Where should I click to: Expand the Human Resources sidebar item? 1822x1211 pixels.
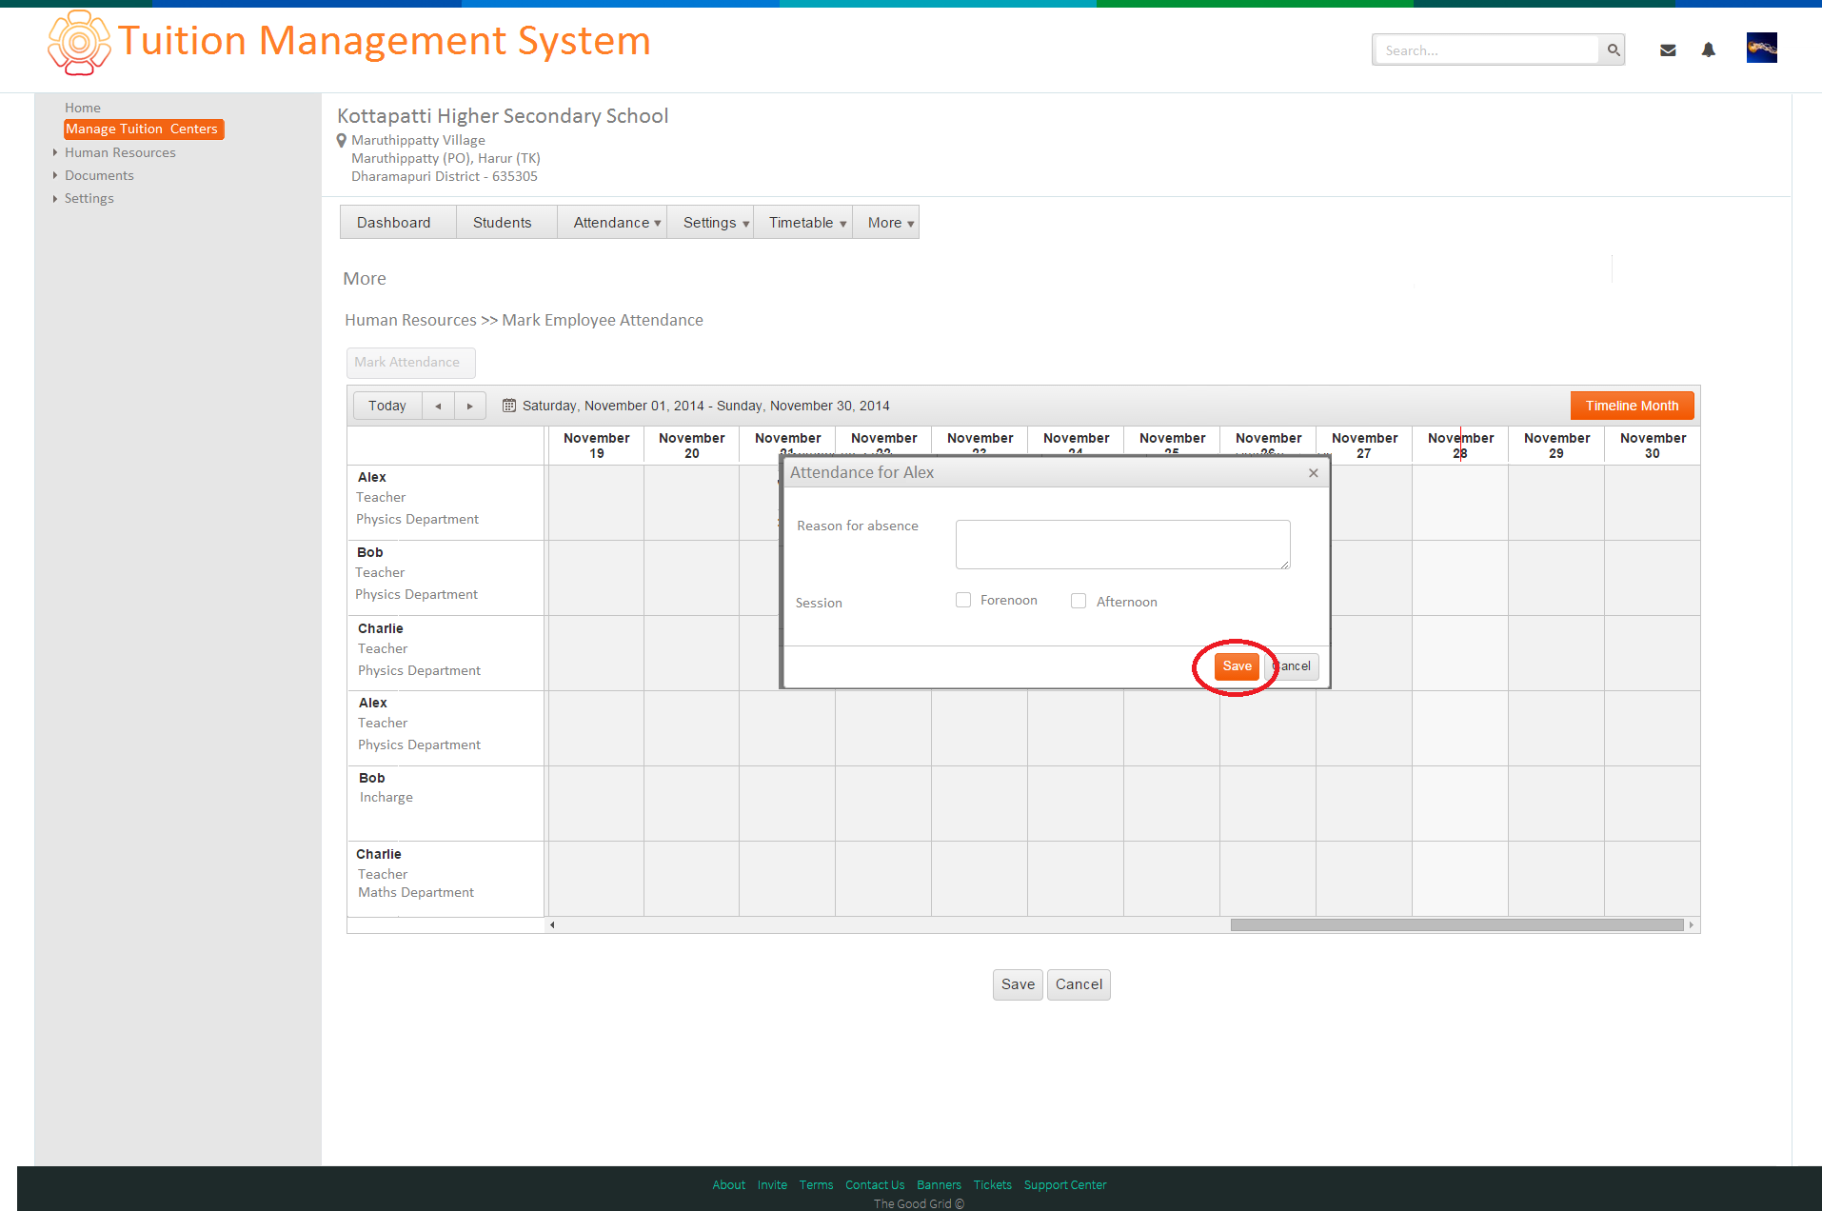[120, 152]
